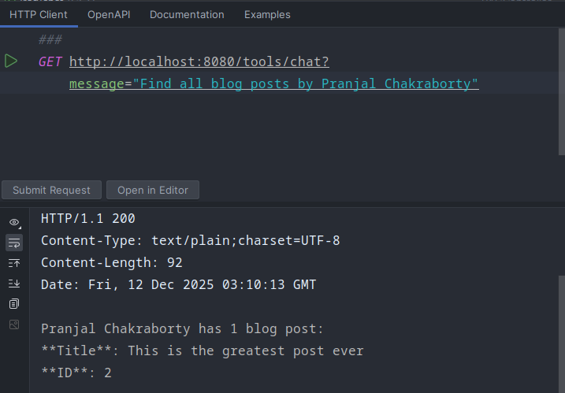The height and width of the screenshot is (393, 565).
Task: Place cursor in the message query value
Action: [306, 83]
